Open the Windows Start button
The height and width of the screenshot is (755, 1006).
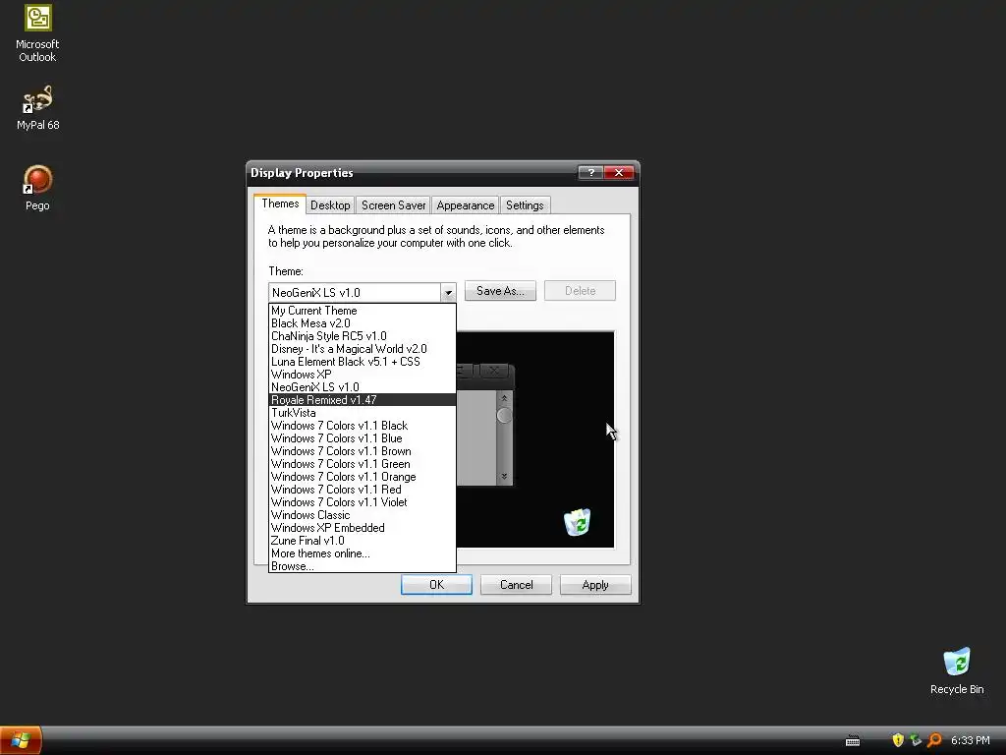[21, 740]
